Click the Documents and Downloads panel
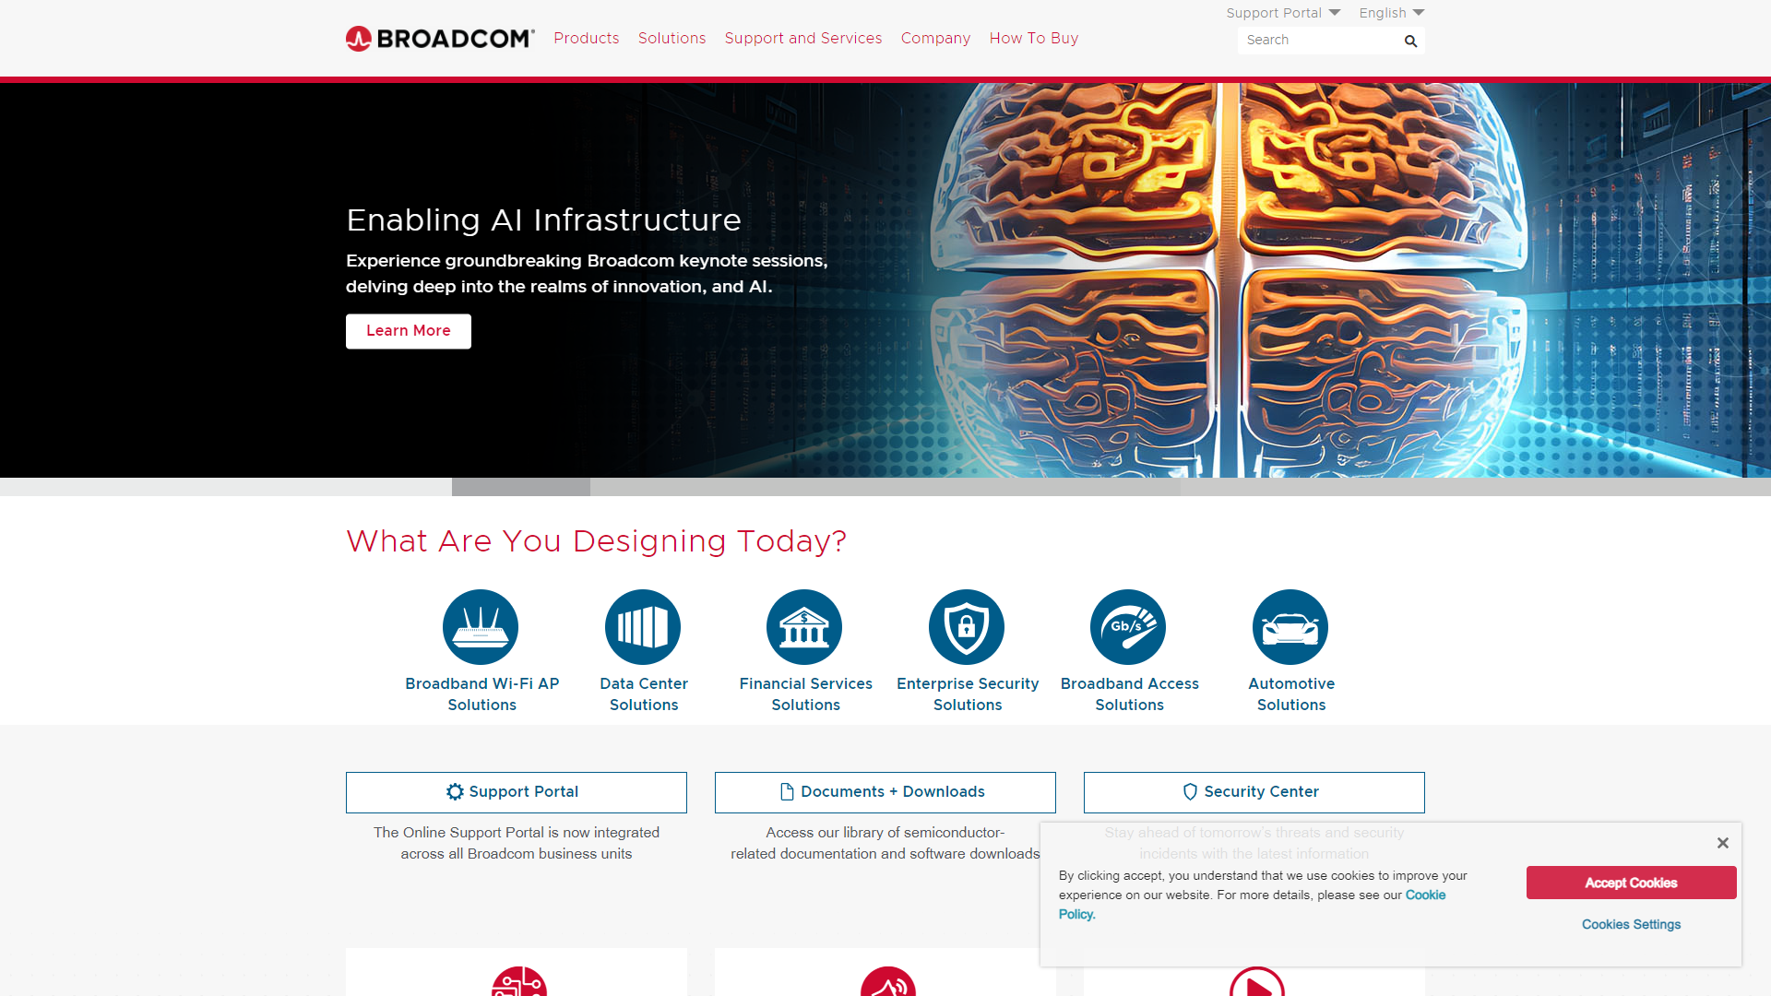The width and height of the screenshot is (1771, 996). tap(885, 791)
